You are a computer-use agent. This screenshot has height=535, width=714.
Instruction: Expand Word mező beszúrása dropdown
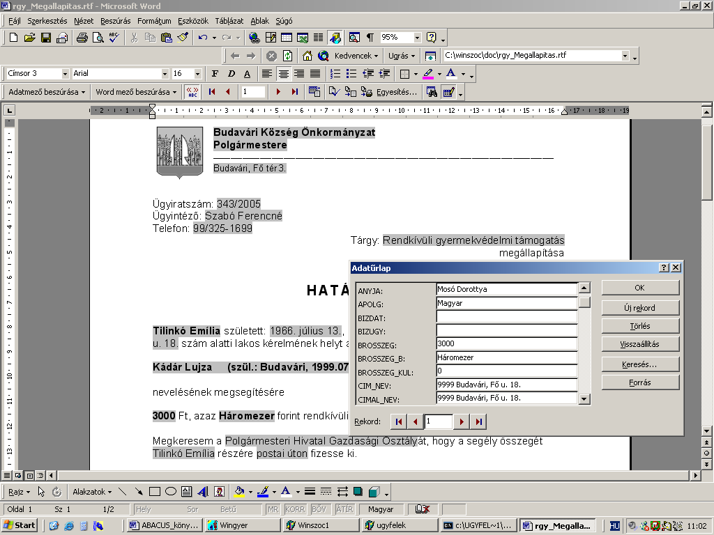tap(136, 92)
